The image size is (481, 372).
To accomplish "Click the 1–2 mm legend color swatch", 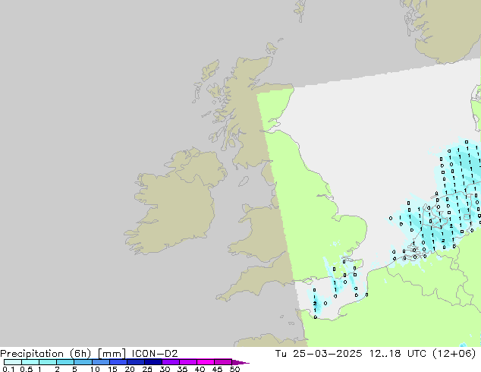I will (48, 362).
